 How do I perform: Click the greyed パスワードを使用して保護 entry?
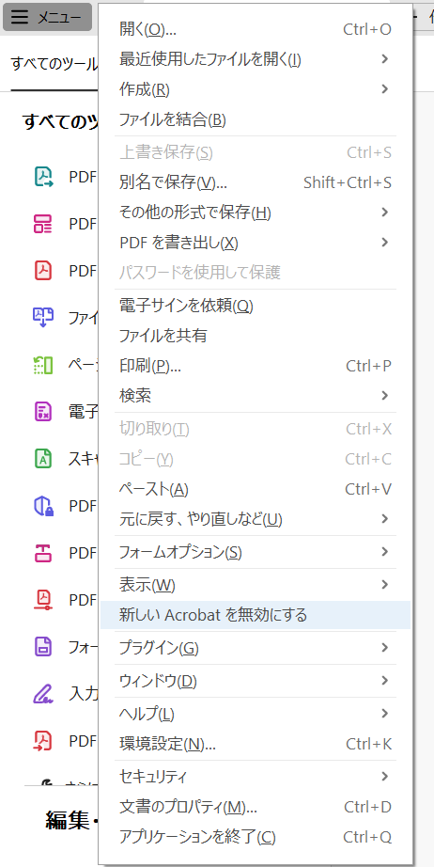[256, 272]
